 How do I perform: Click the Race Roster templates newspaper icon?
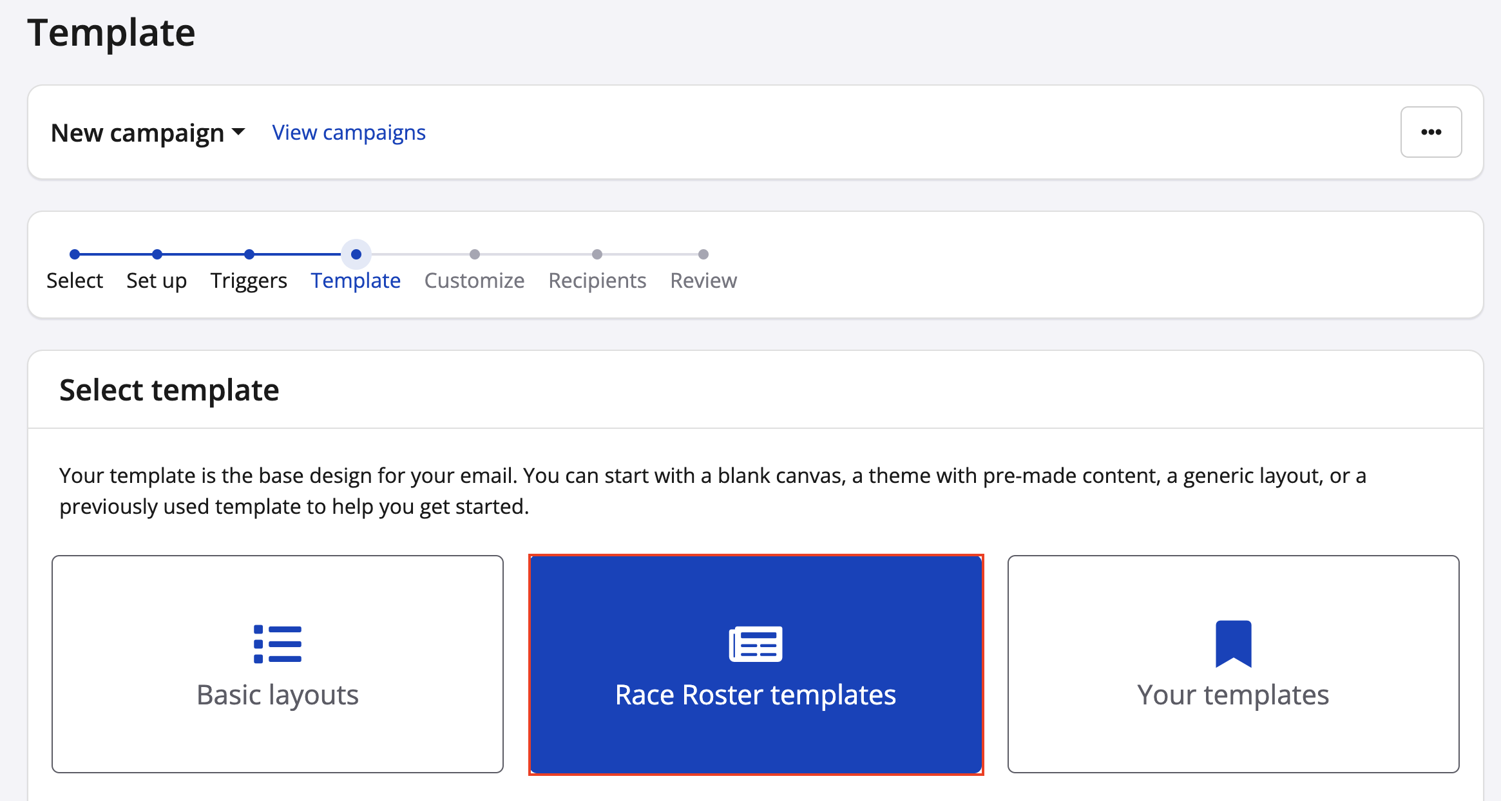[x=756, y=643]
